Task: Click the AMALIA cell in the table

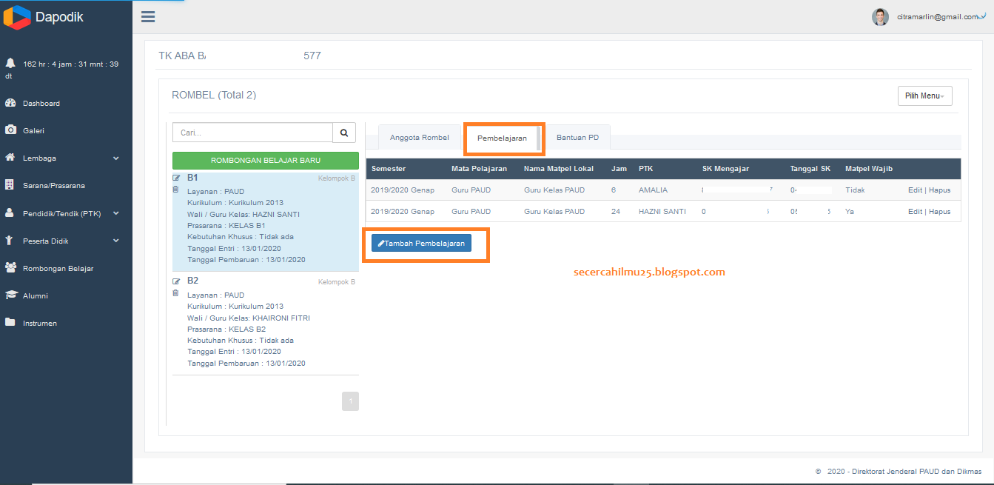Action: (x=653, y=190)
